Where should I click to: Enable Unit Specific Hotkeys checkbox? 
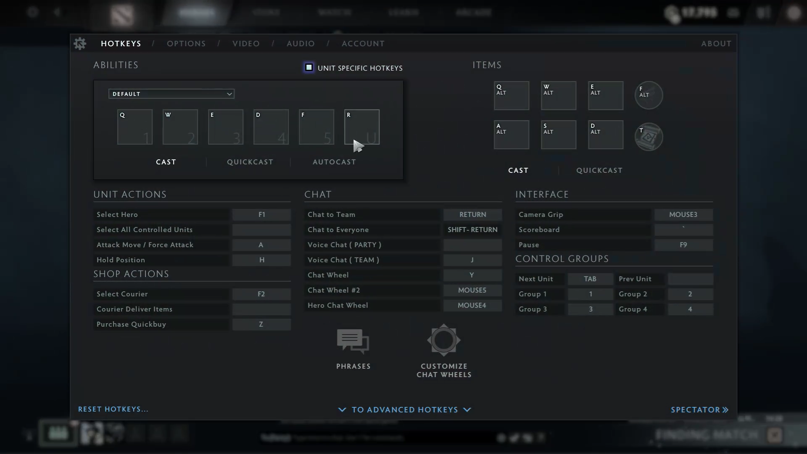(309, 68)
